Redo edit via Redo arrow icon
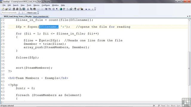The height and width of the screenshot is (107, 191). [42, 9]
